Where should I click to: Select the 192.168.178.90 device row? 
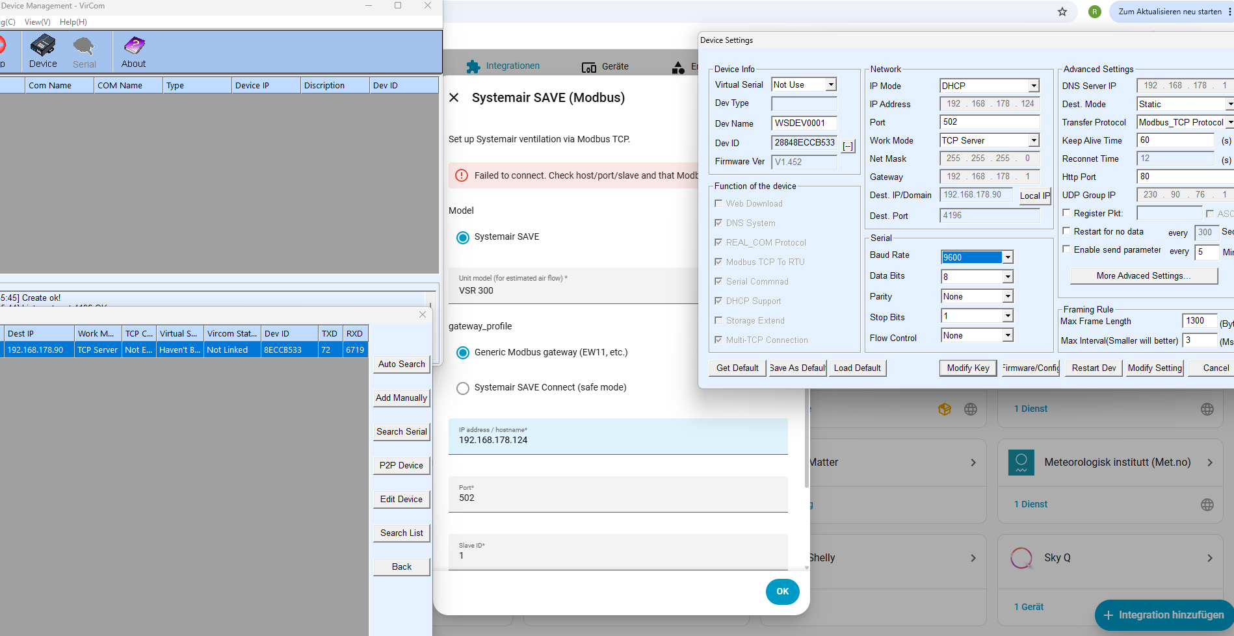click(185, 350)
